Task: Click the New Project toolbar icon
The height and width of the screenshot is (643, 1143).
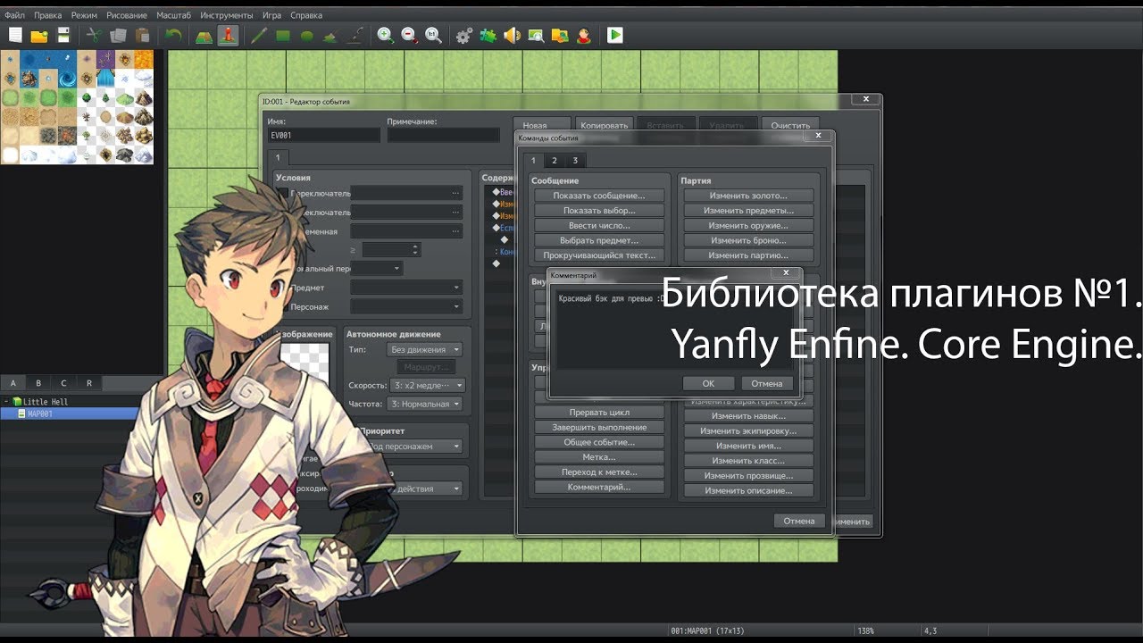Action: [x=15, y=36]
